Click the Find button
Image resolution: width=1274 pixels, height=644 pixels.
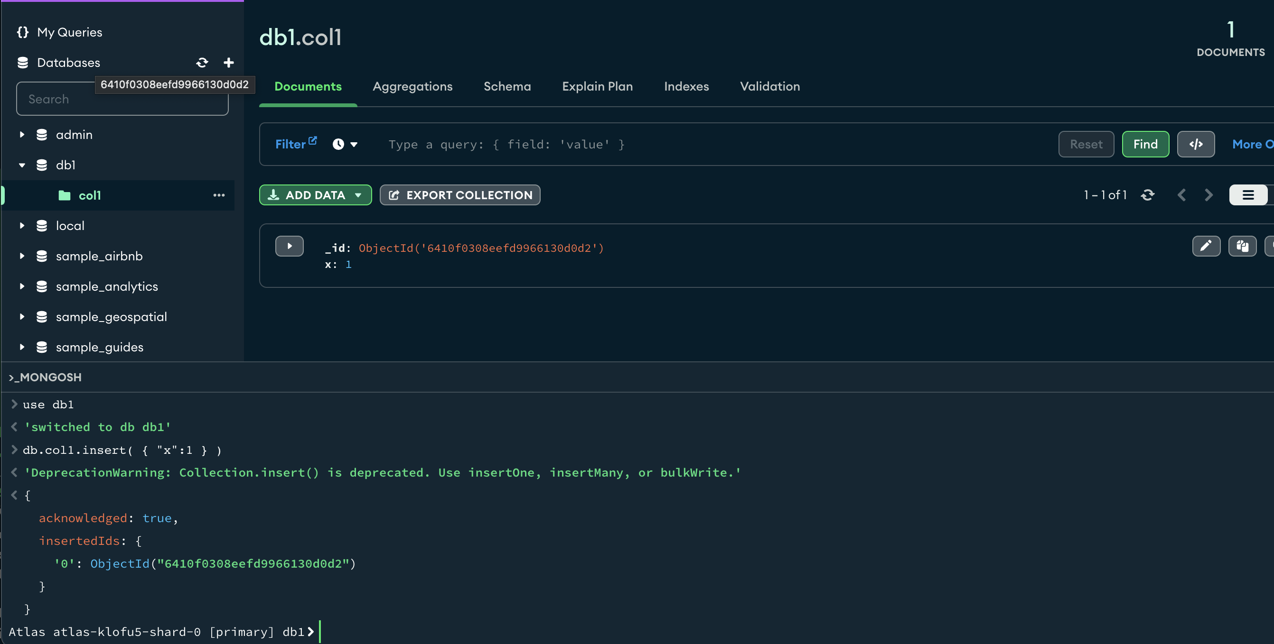pos(1145,144)
